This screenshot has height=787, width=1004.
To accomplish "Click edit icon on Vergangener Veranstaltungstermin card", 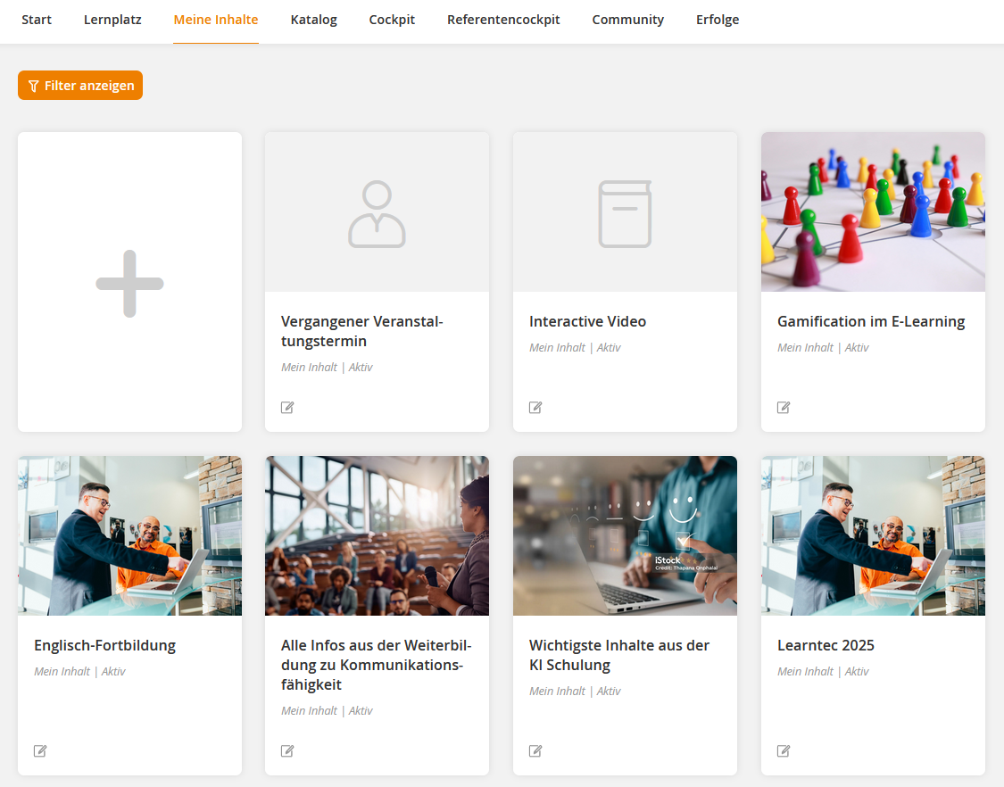I will [x=287, y=408].
